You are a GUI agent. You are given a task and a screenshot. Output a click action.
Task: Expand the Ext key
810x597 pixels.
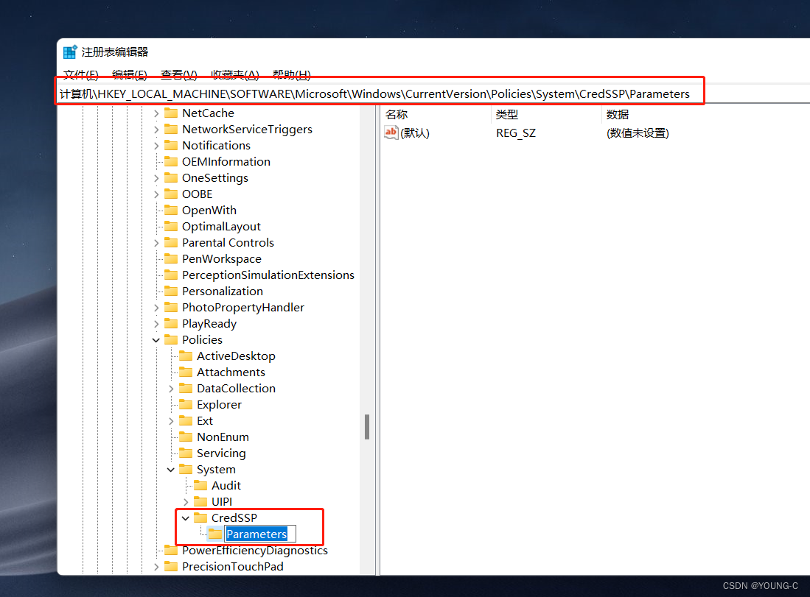click(x=171, y=421)
